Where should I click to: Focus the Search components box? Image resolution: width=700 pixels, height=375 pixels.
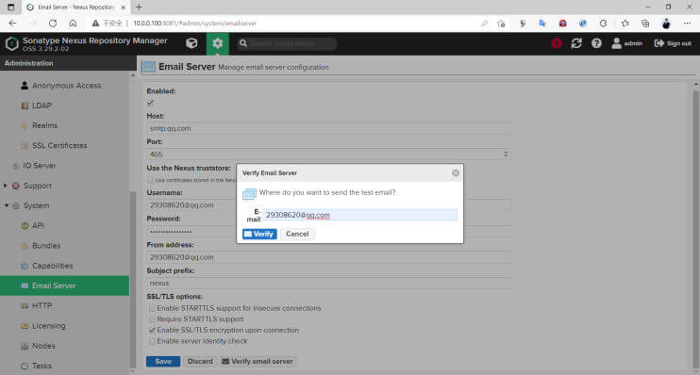287,43
